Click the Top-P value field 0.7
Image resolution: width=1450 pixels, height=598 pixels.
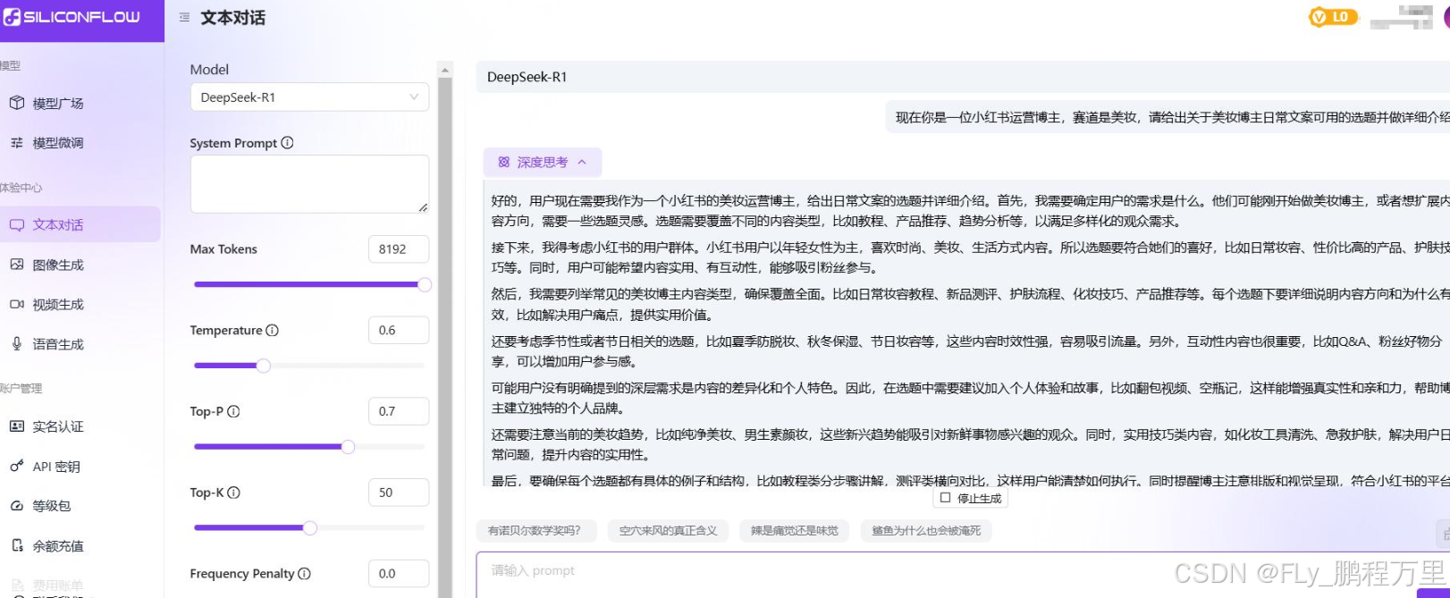click(x=399, y=411)
